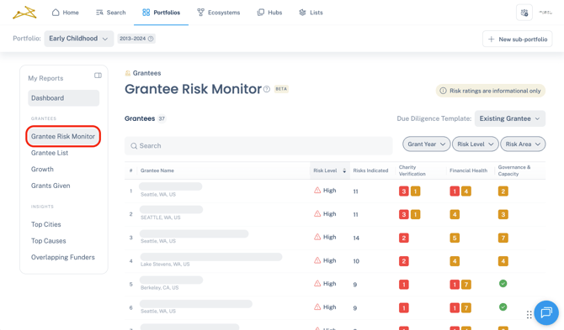The height and width of the screenshot is (330, 564).
Task: Click the red 3 charity badge in row 1
Action: coord(403,191)
